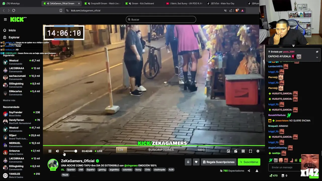Jump to LIVE in the player
The height and width of the screenshot is (181, 322).
coord(99,151)
